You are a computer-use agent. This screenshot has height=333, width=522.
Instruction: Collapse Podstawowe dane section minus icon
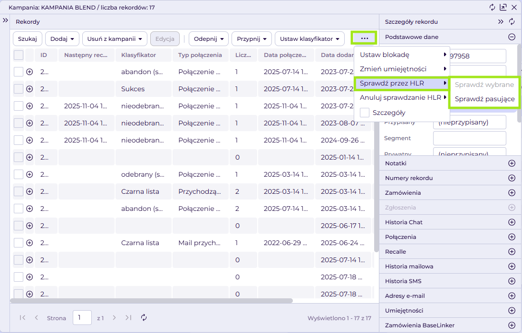[x=512, y=37]
